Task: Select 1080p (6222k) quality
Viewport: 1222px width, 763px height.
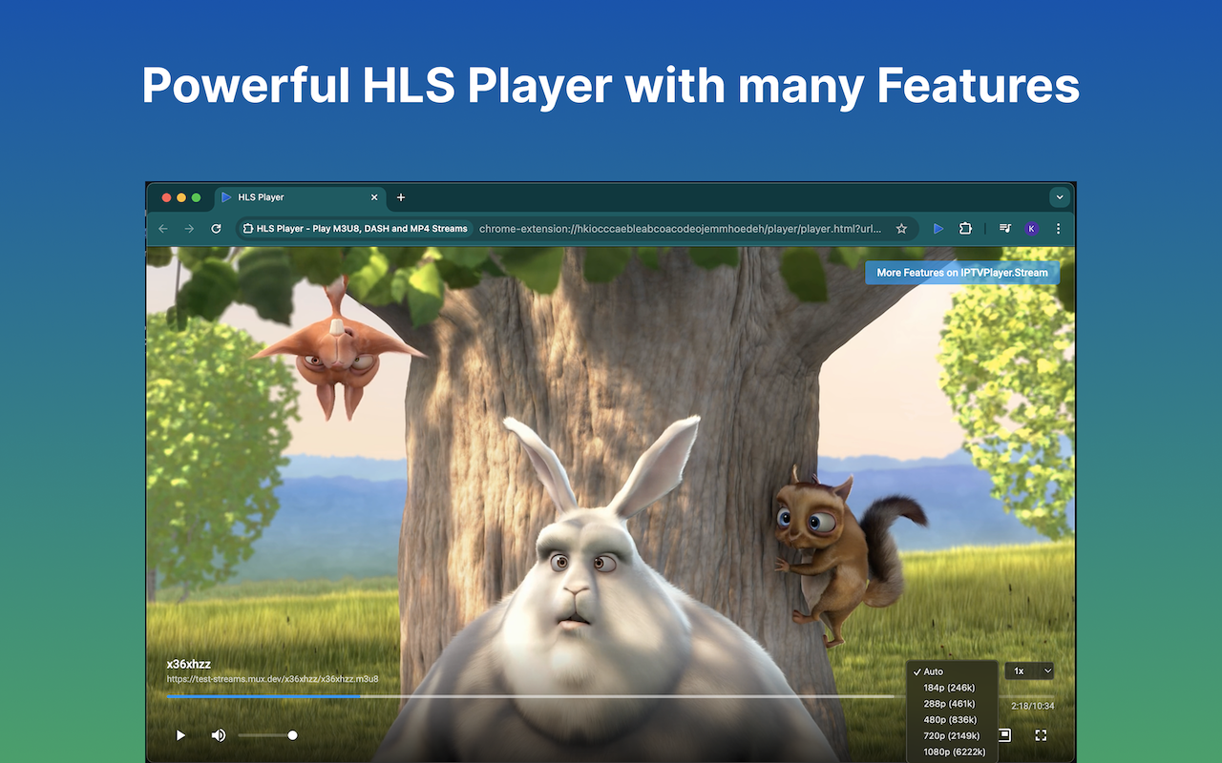Action: [955, 752]
